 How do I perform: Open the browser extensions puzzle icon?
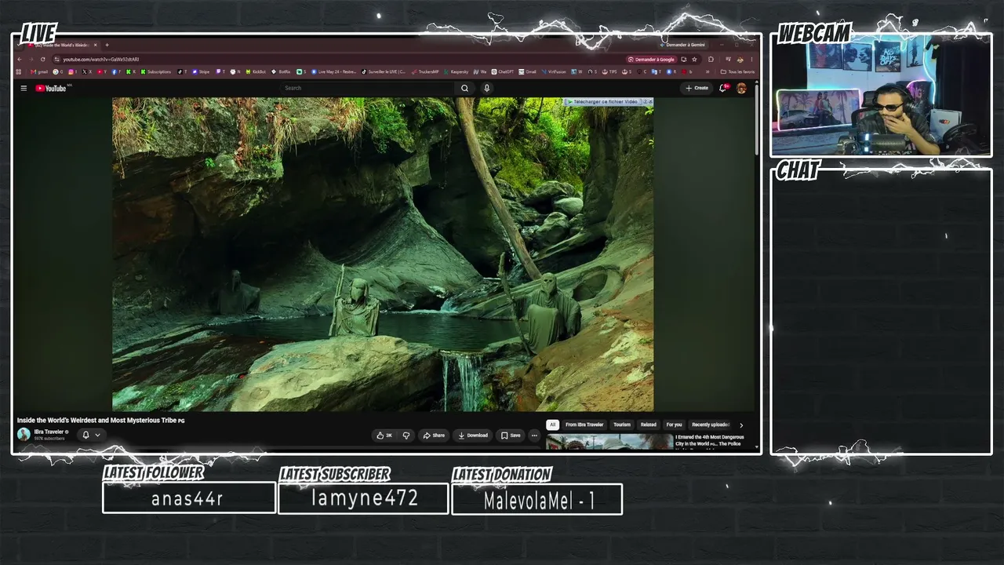pyautogui.click(x=711, y=59)
